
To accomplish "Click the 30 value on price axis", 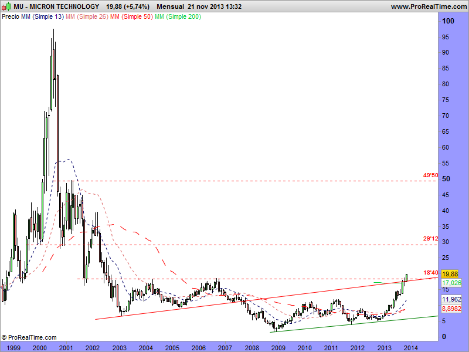I will click(x=446, y=242).
